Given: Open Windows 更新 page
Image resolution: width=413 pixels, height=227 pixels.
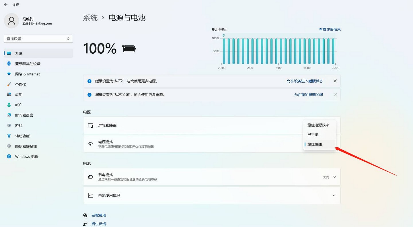Looking at the screenshot, I should 26,156.
